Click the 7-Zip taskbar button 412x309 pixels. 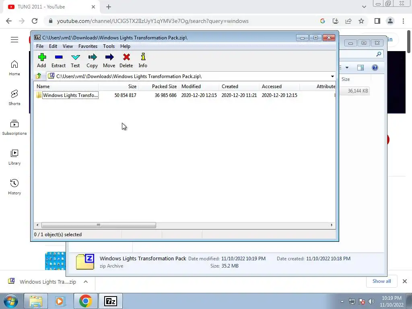(110, 301)
